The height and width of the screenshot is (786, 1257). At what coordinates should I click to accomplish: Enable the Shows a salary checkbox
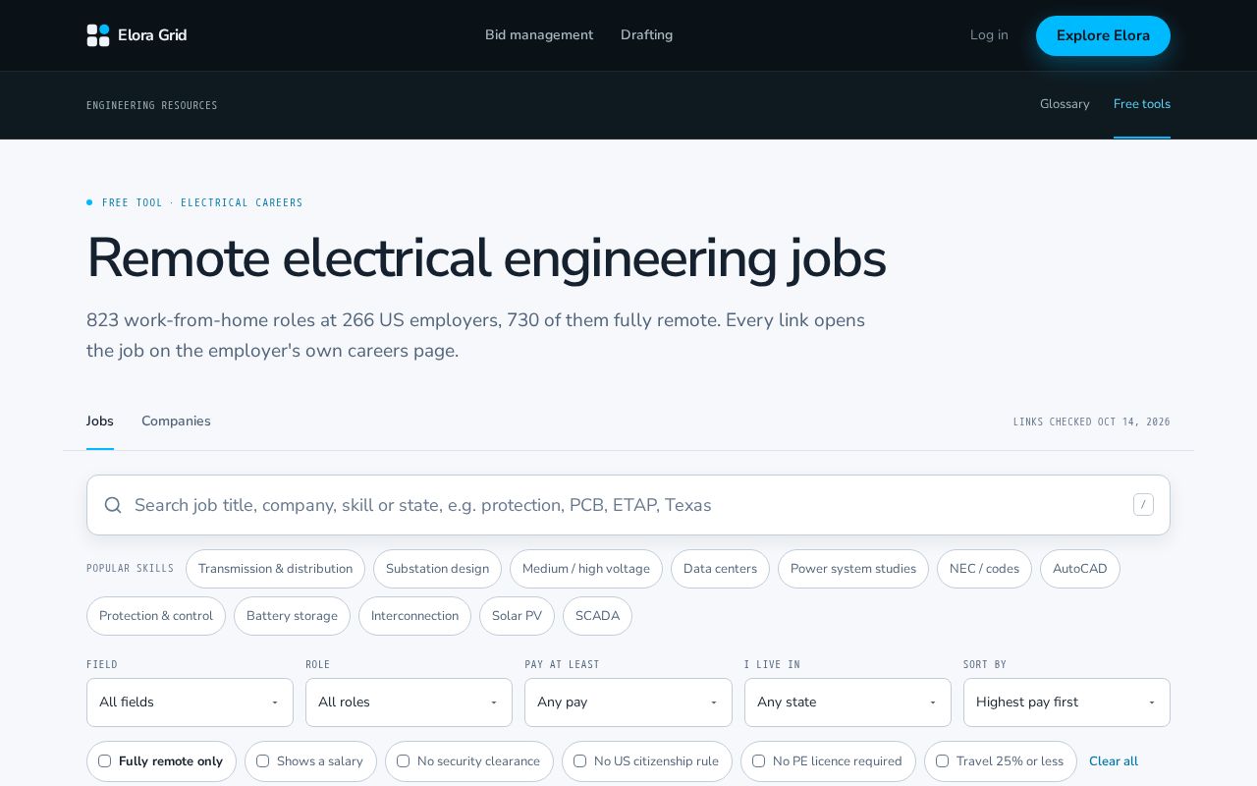click(x=262, y=761)
